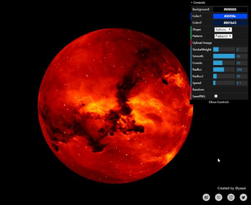251x205 pixels.
Task: Open the Background color picker #000000
Action: [230, 9]
